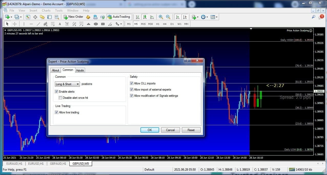This screenshot has width=327, height=175.
Task: Select the H1 timeframe button
Action: click(x=158, y=24)
